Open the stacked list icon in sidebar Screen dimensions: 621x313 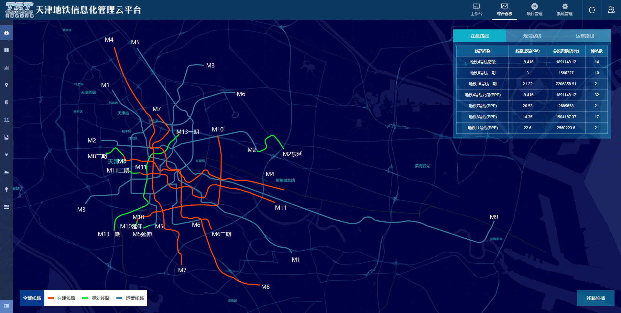coord(6,207)
